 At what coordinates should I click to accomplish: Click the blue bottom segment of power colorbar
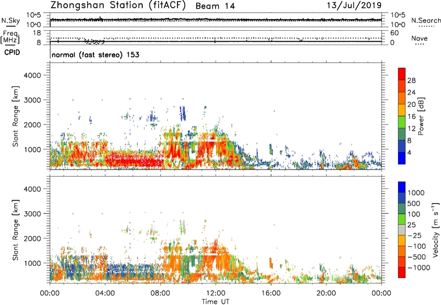click(x=402, y=158)
